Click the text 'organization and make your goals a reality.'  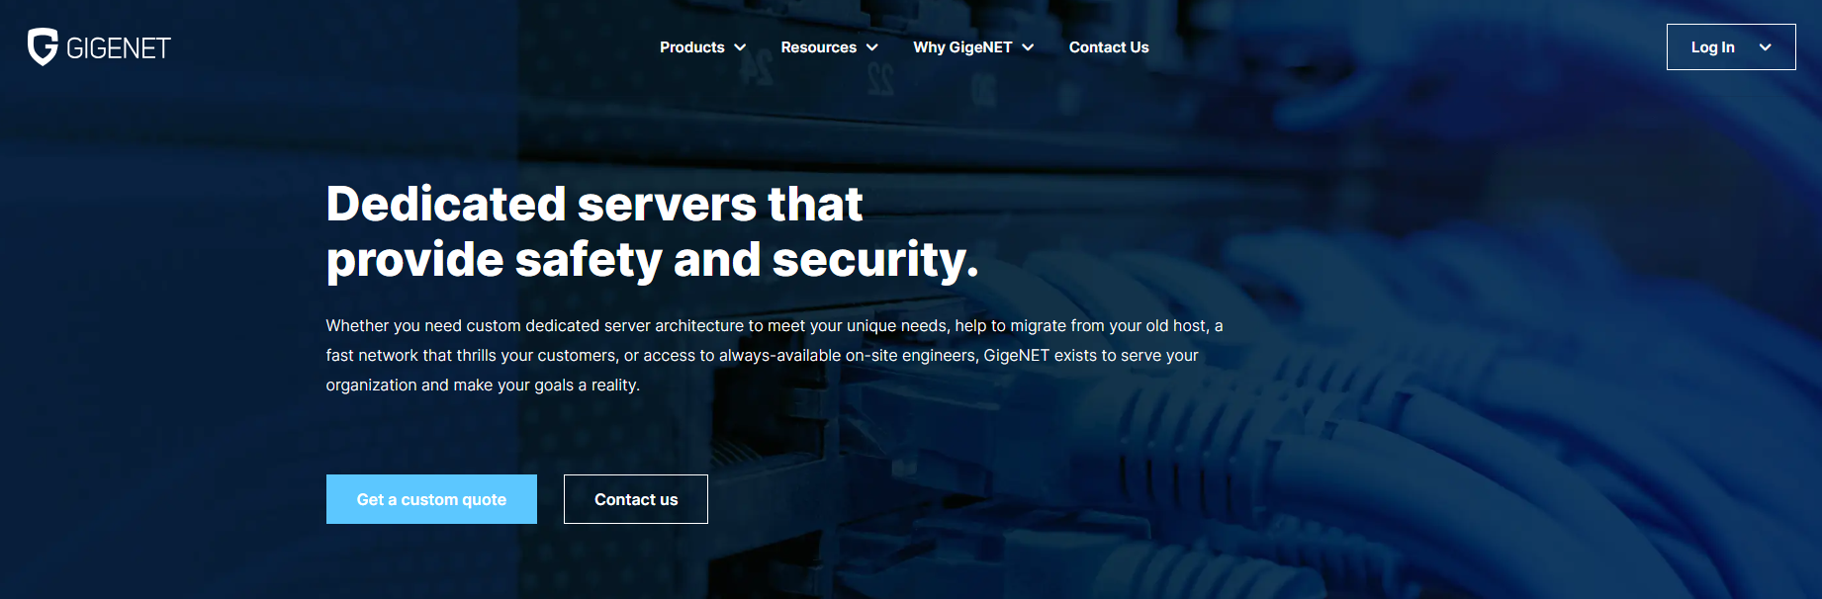click(x=483, y=385)
